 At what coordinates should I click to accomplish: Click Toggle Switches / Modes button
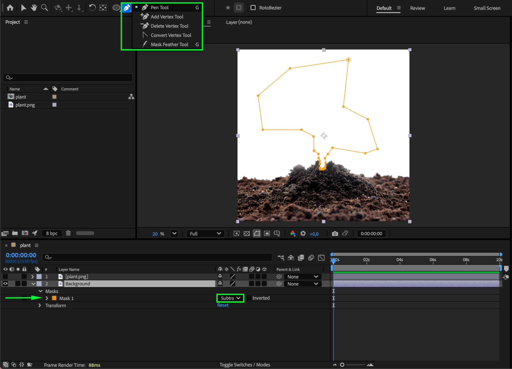pyautogui.click(x=245, y=365)
